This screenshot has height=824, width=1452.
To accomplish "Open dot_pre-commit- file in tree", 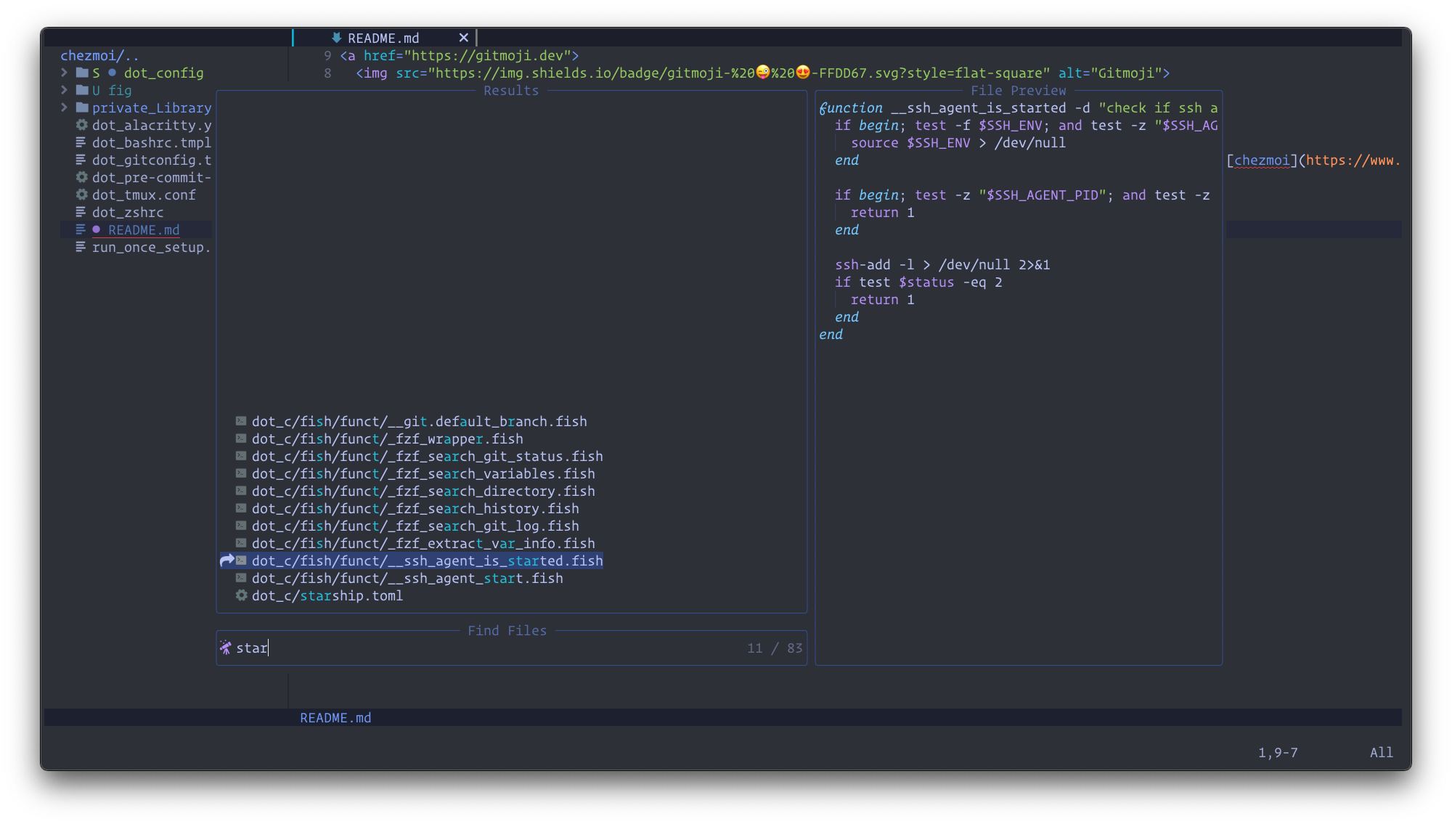I will (152, 177).
